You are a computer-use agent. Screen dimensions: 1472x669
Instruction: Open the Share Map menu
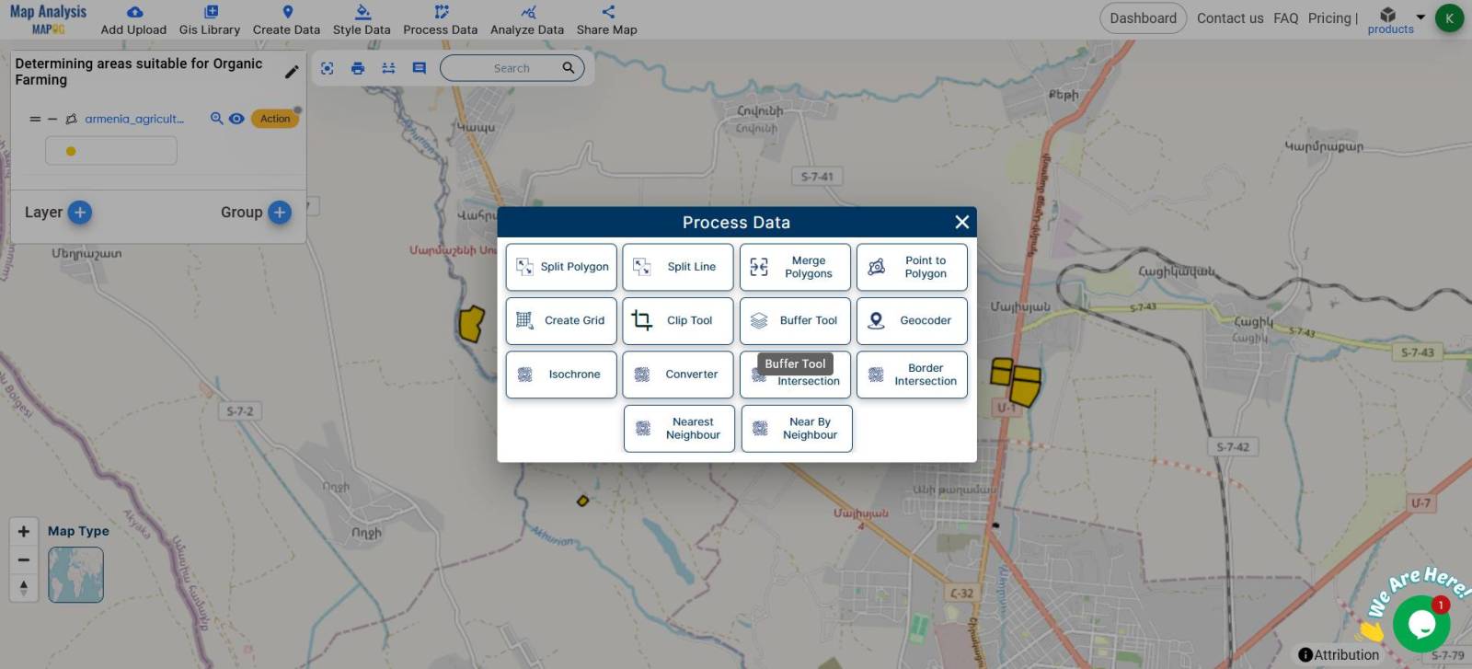(x=607, y=19)
